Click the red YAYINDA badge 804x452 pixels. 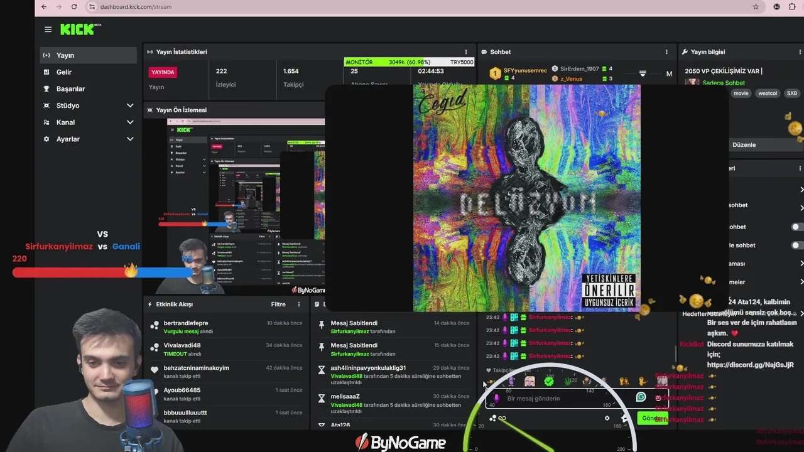pyautogui.click(x=163, y=72)
